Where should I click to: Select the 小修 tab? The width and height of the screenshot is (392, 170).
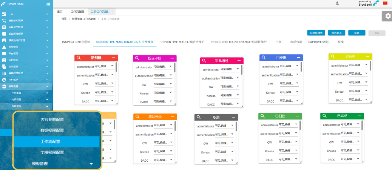click(278, 42)
